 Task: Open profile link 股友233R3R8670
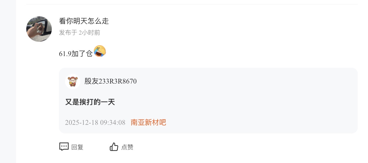[110, 81]
